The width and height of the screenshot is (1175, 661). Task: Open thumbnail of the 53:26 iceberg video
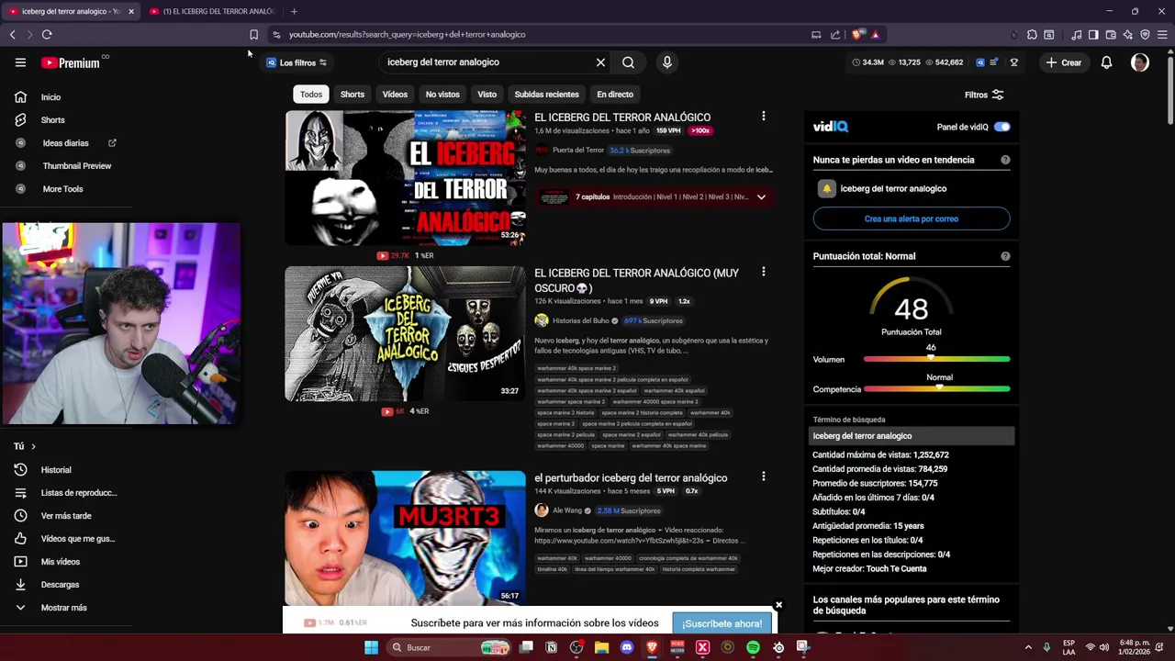[x=405, y=178]
